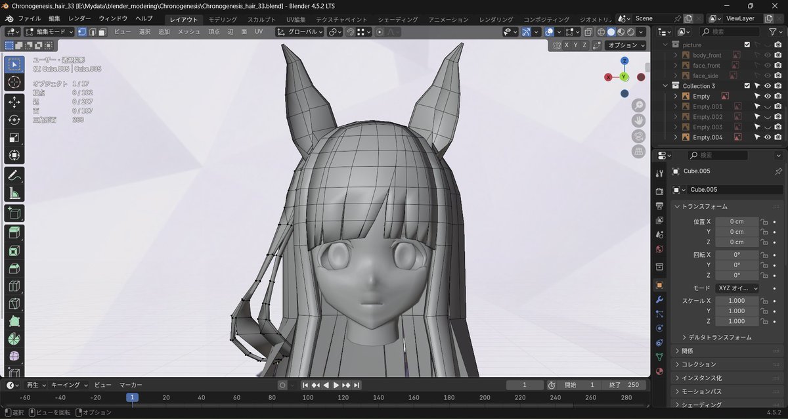This screenshot has height=419, width=788.
Task: Open the Edit Mode dropdown
Action: pyautogui.click(x=48, y=32)
